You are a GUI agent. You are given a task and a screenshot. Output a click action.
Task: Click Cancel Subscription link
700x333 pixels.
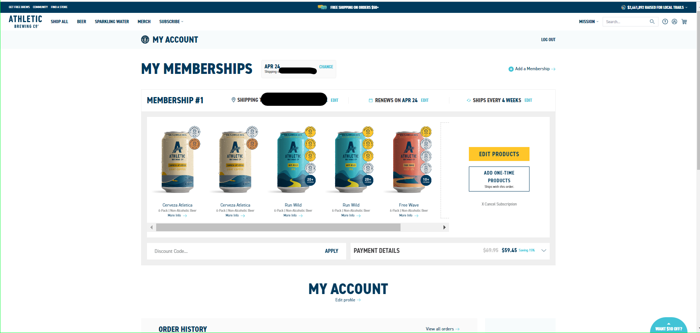click(499, 204)
